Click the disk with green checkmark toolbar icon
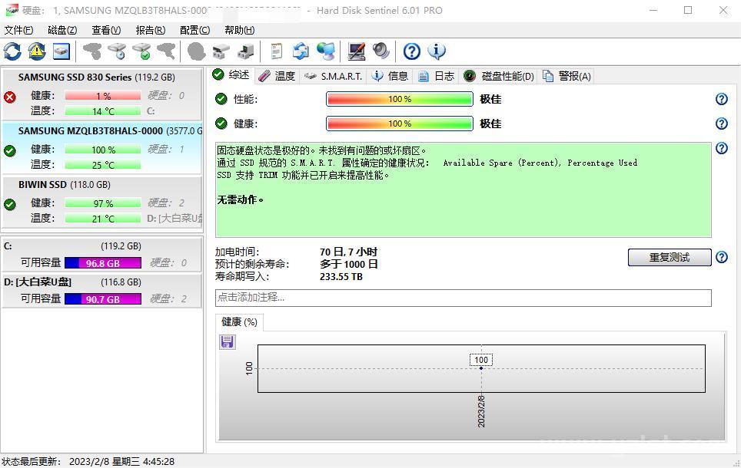This screenshot has width=741, height=468. pos(141,51)
